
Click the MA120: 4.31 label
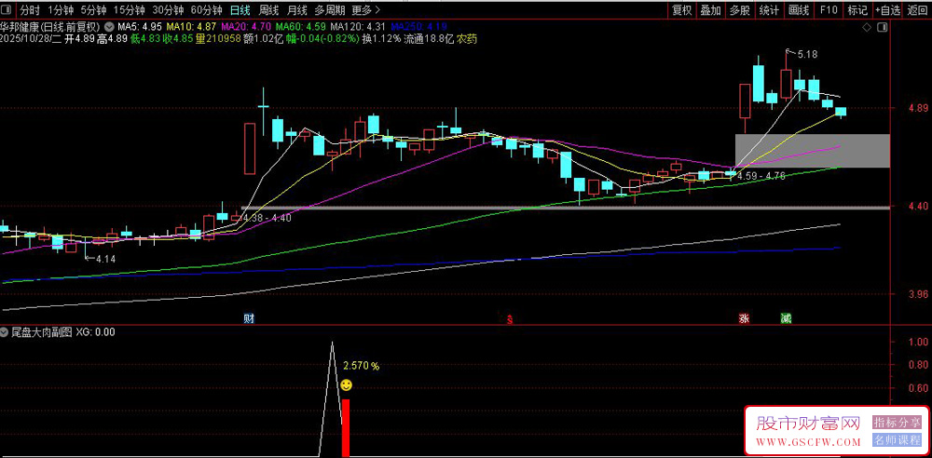tap(359, 27)
